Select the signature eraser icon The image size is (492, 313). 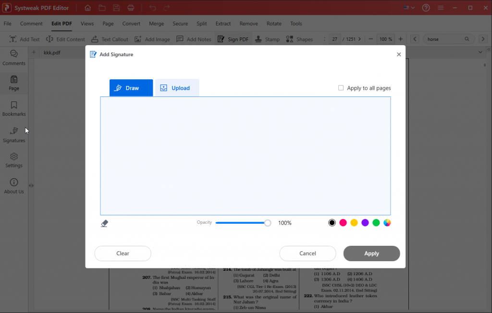(x=104, y=223)
